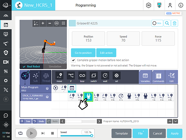This screenshot has height=140, width=186.
Task: Uncheck Complete gripper motion before next action
Action: click(73, 60)
